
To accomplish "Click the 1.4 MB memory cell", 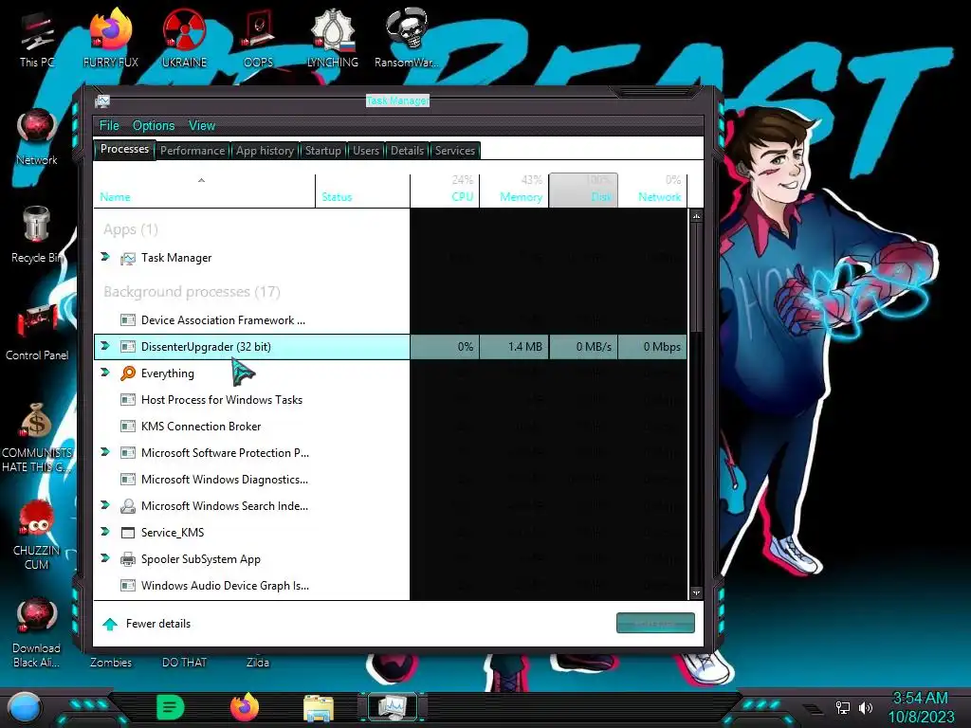I will click(514, 347).
